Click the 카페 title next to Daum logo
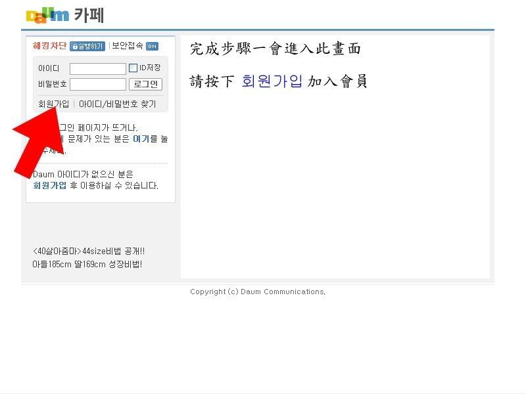Viewport: 526px width, 394px height. click(88, 15)
